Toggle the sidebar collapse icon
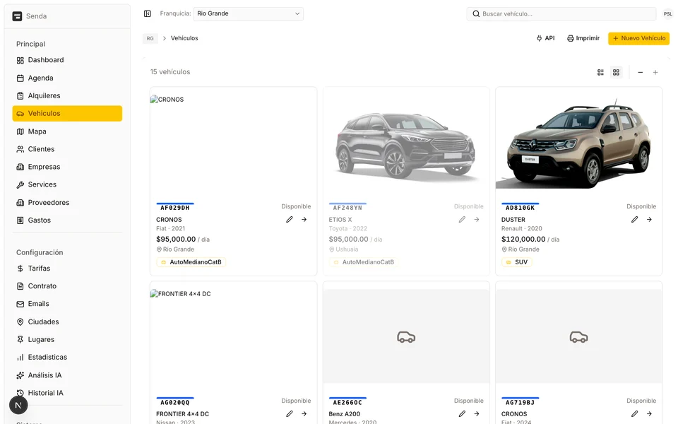The height and width of the screenshot is (424, 678). point(148,13)
